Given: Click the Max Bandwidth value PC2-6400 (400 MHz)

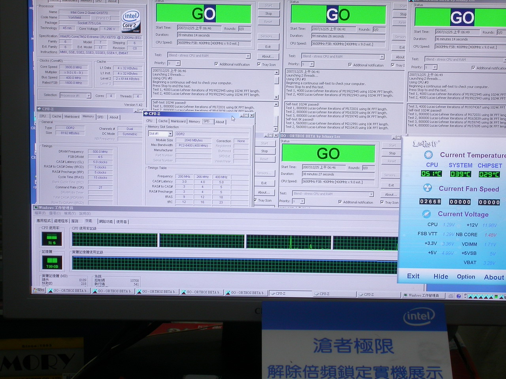Looking at the screenshot, I should 193,145.
